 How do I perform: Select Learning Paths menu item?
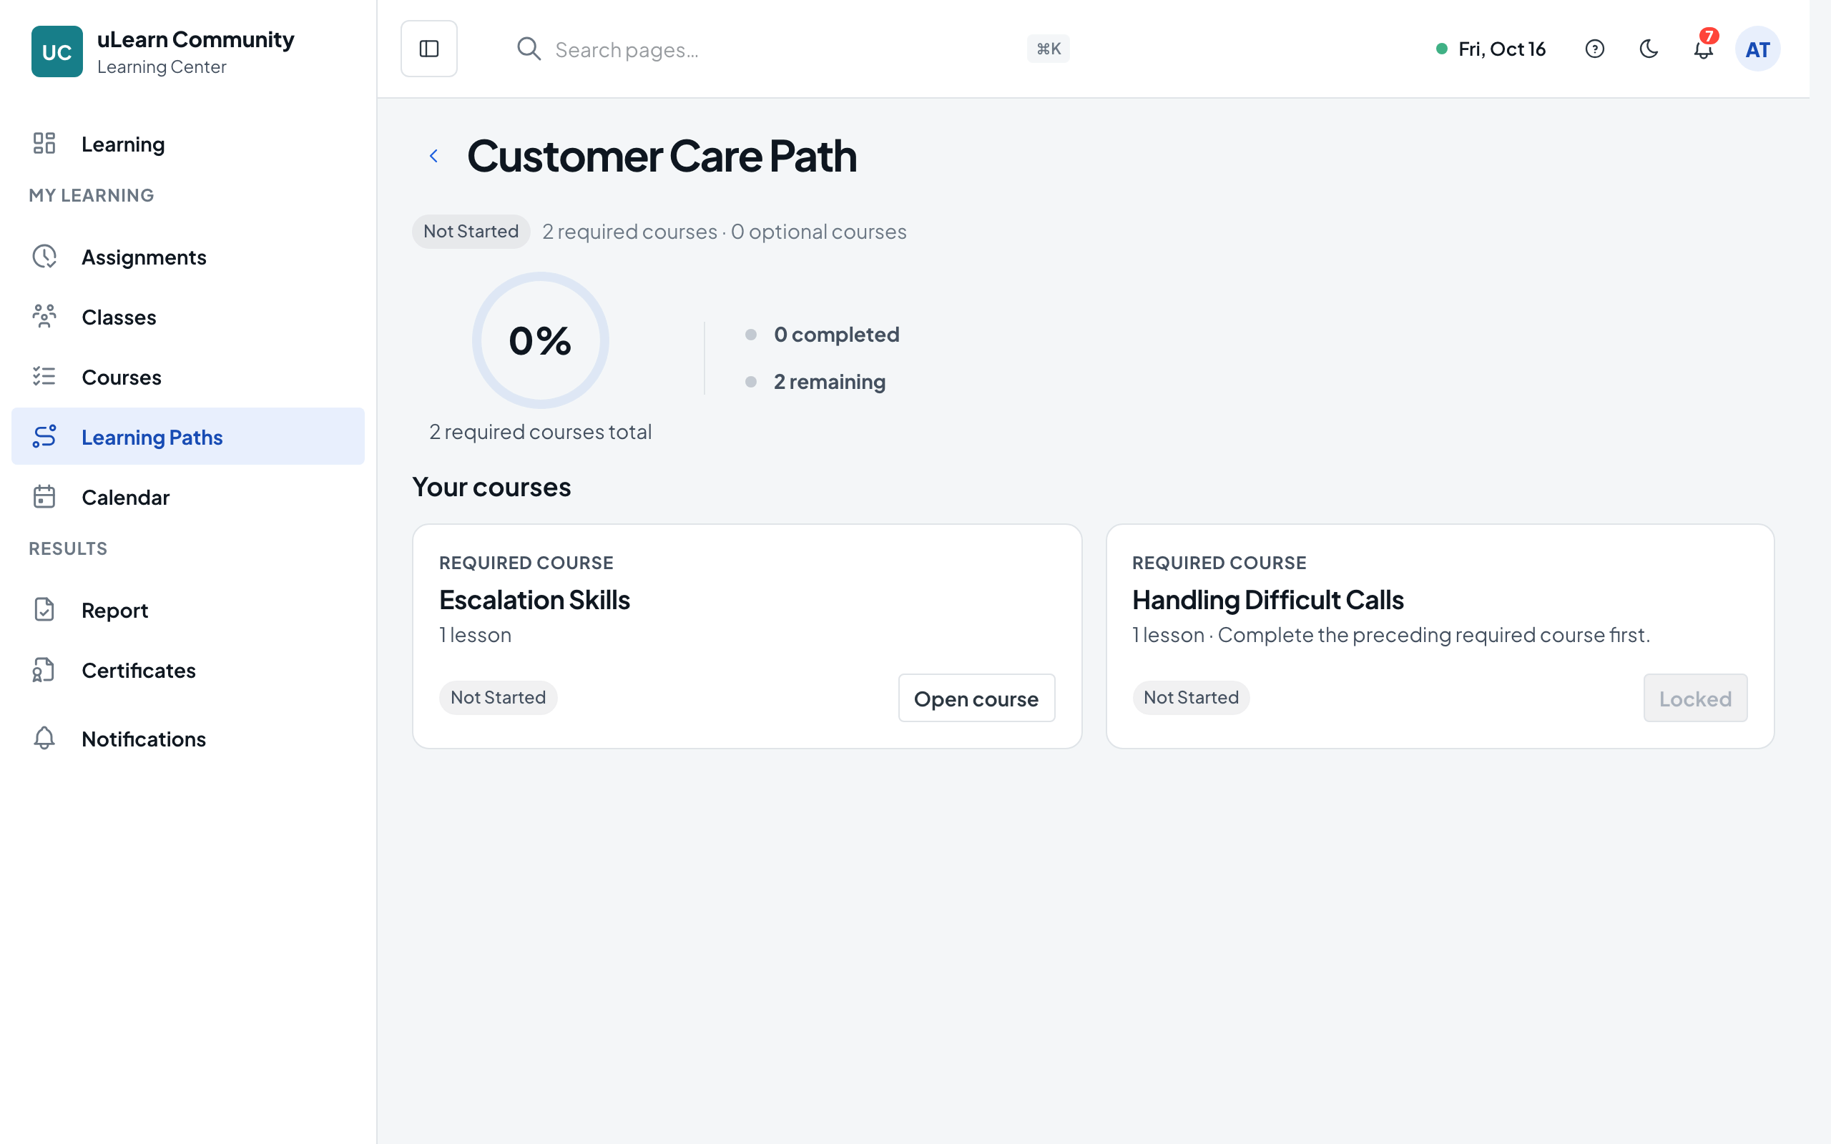point(187,437)
